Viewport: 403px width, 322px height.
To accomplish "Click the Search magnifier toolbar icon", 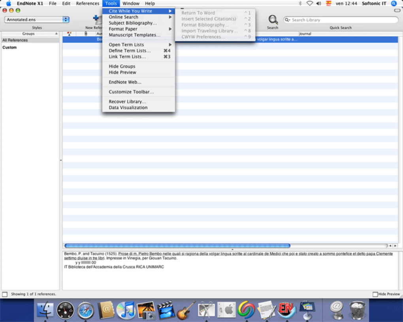I will point(273,20).
